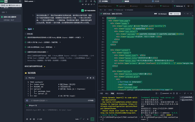Viewport: 195px width, 122px height.
Task: Click the branch icon under chat header
Action: [x=94, y=4]
